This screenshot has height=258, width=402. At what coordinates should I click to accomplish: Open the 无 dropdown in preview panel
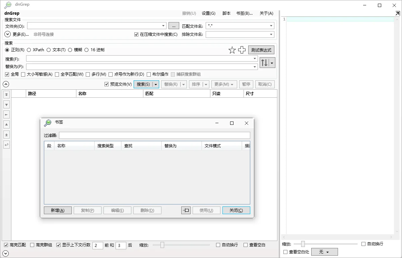point(324,252)
